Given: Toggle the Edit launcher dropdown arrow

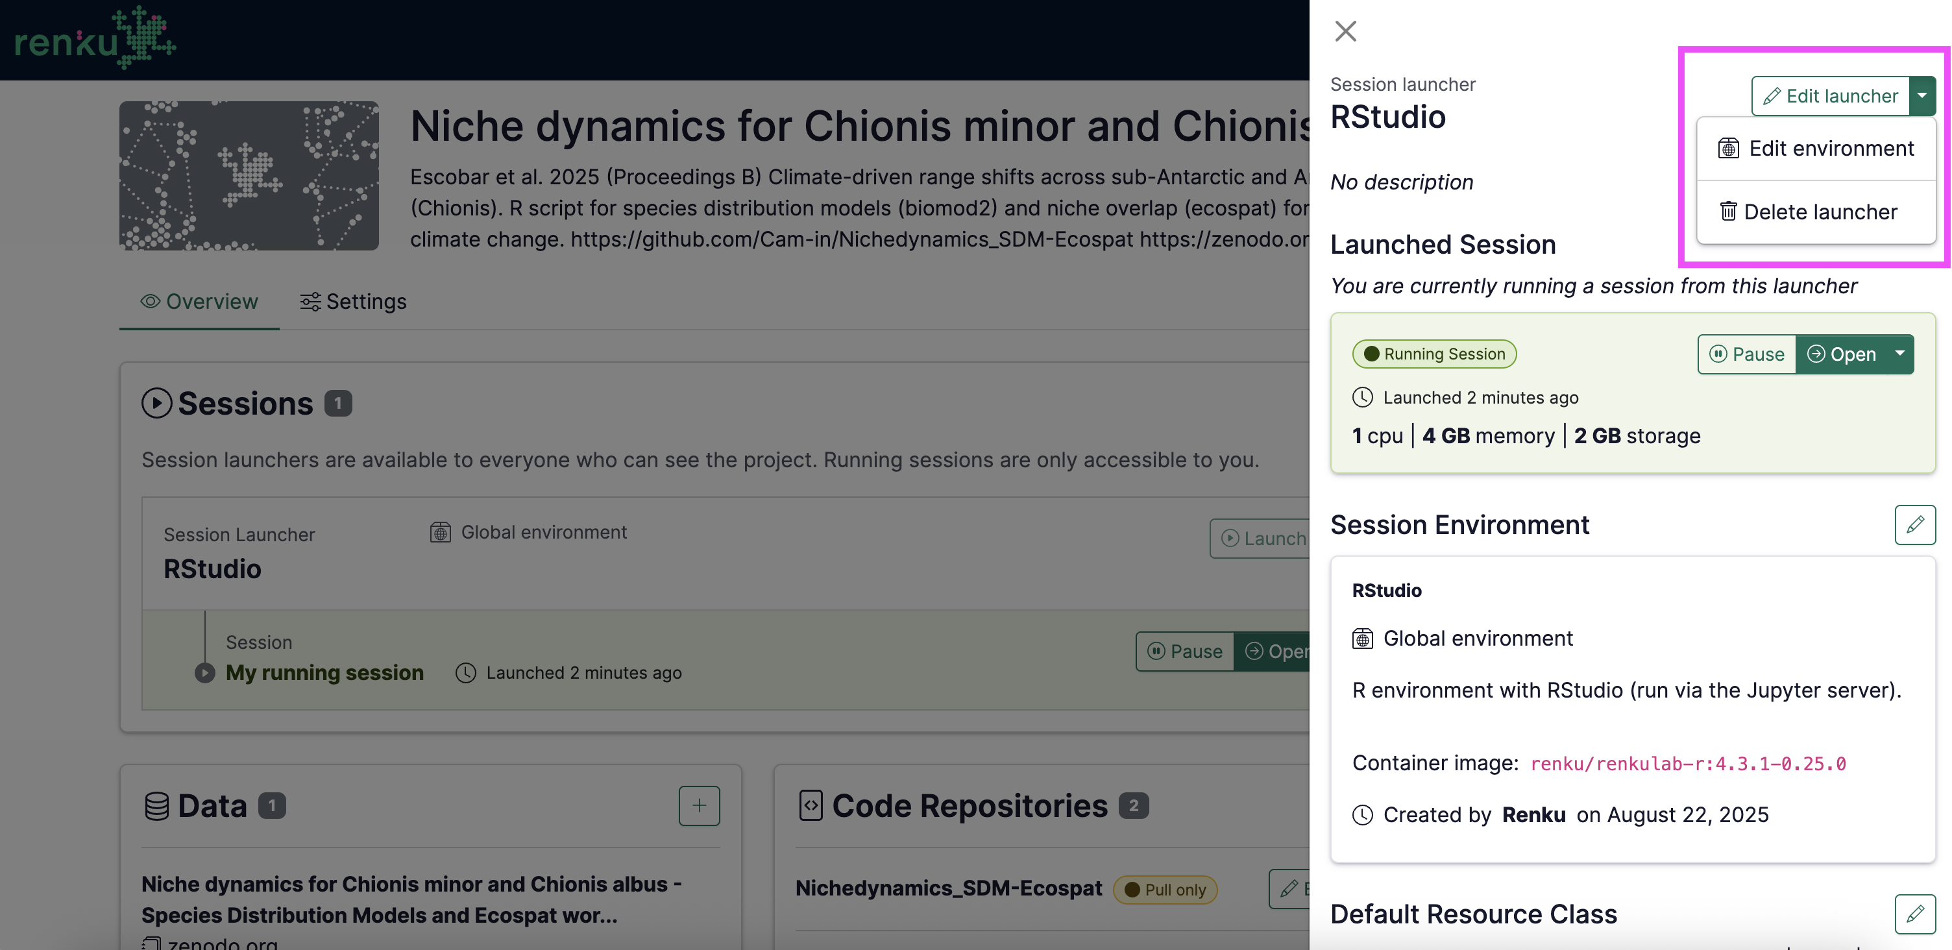Looking at the screenshot, I should [x=1922, y=96].
